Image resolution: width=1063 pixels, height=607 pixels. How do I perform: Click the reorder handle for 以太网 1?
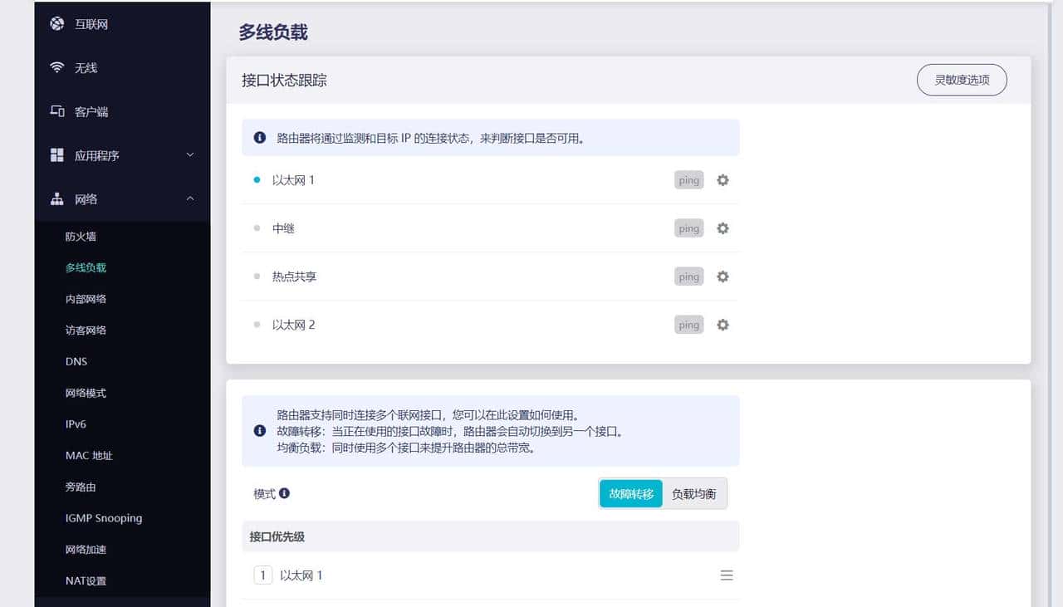point(727,575)
